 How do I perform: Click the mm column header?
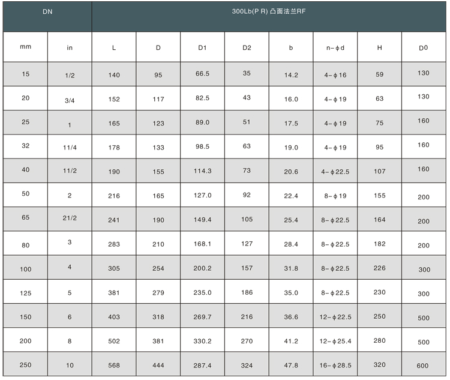click(26, 47)
